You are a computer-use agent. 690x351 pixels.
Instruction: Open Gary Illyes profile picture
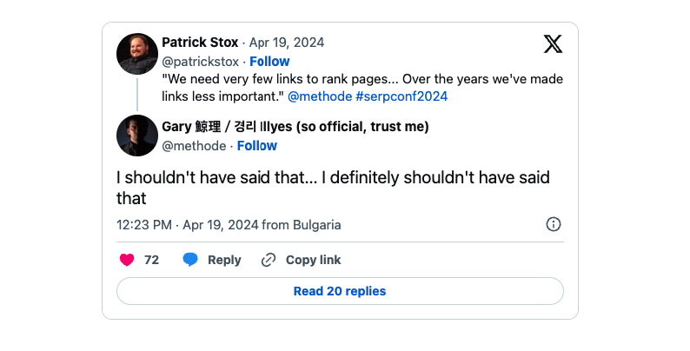(x=137, y=136)
